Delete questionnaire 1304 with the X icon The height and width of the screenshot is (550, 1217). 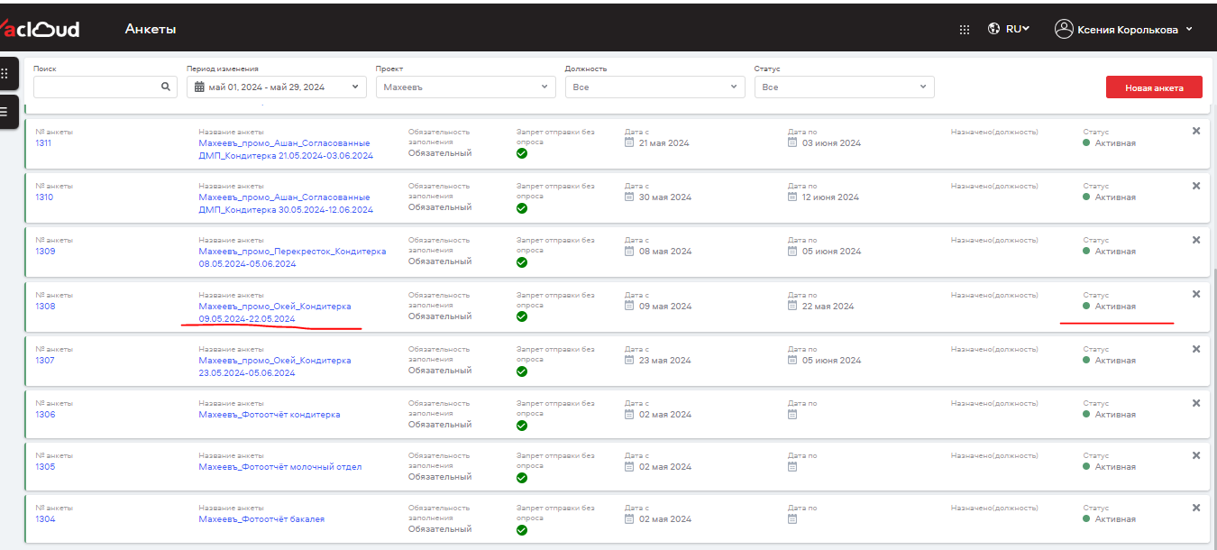coord(1196,508)
